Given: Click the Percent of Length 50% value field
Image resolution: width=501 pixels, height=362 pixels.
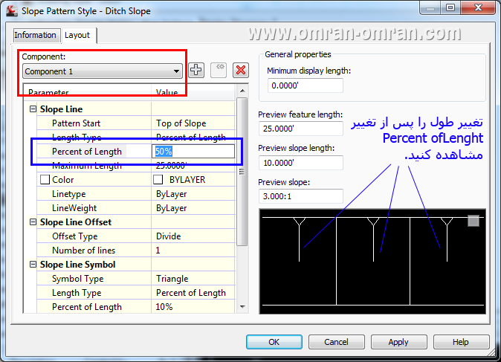Looking at the screenshot, I should [x=193, y=151].
